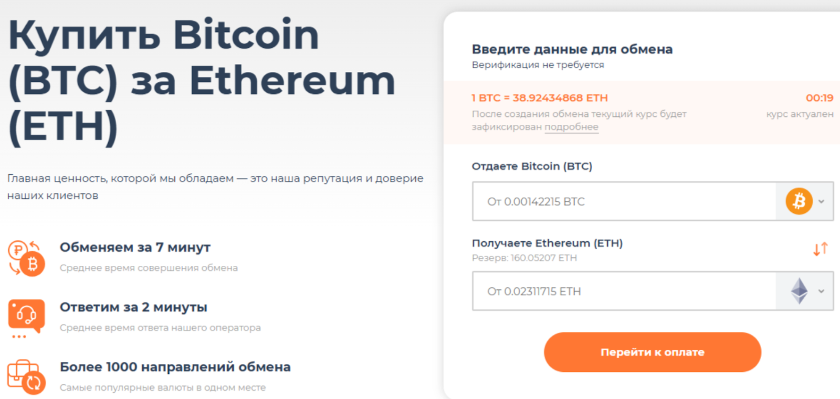Swap currencies with the orange arrows icon
The width and height of the screenshot is (840, 399).
point(820,249)
